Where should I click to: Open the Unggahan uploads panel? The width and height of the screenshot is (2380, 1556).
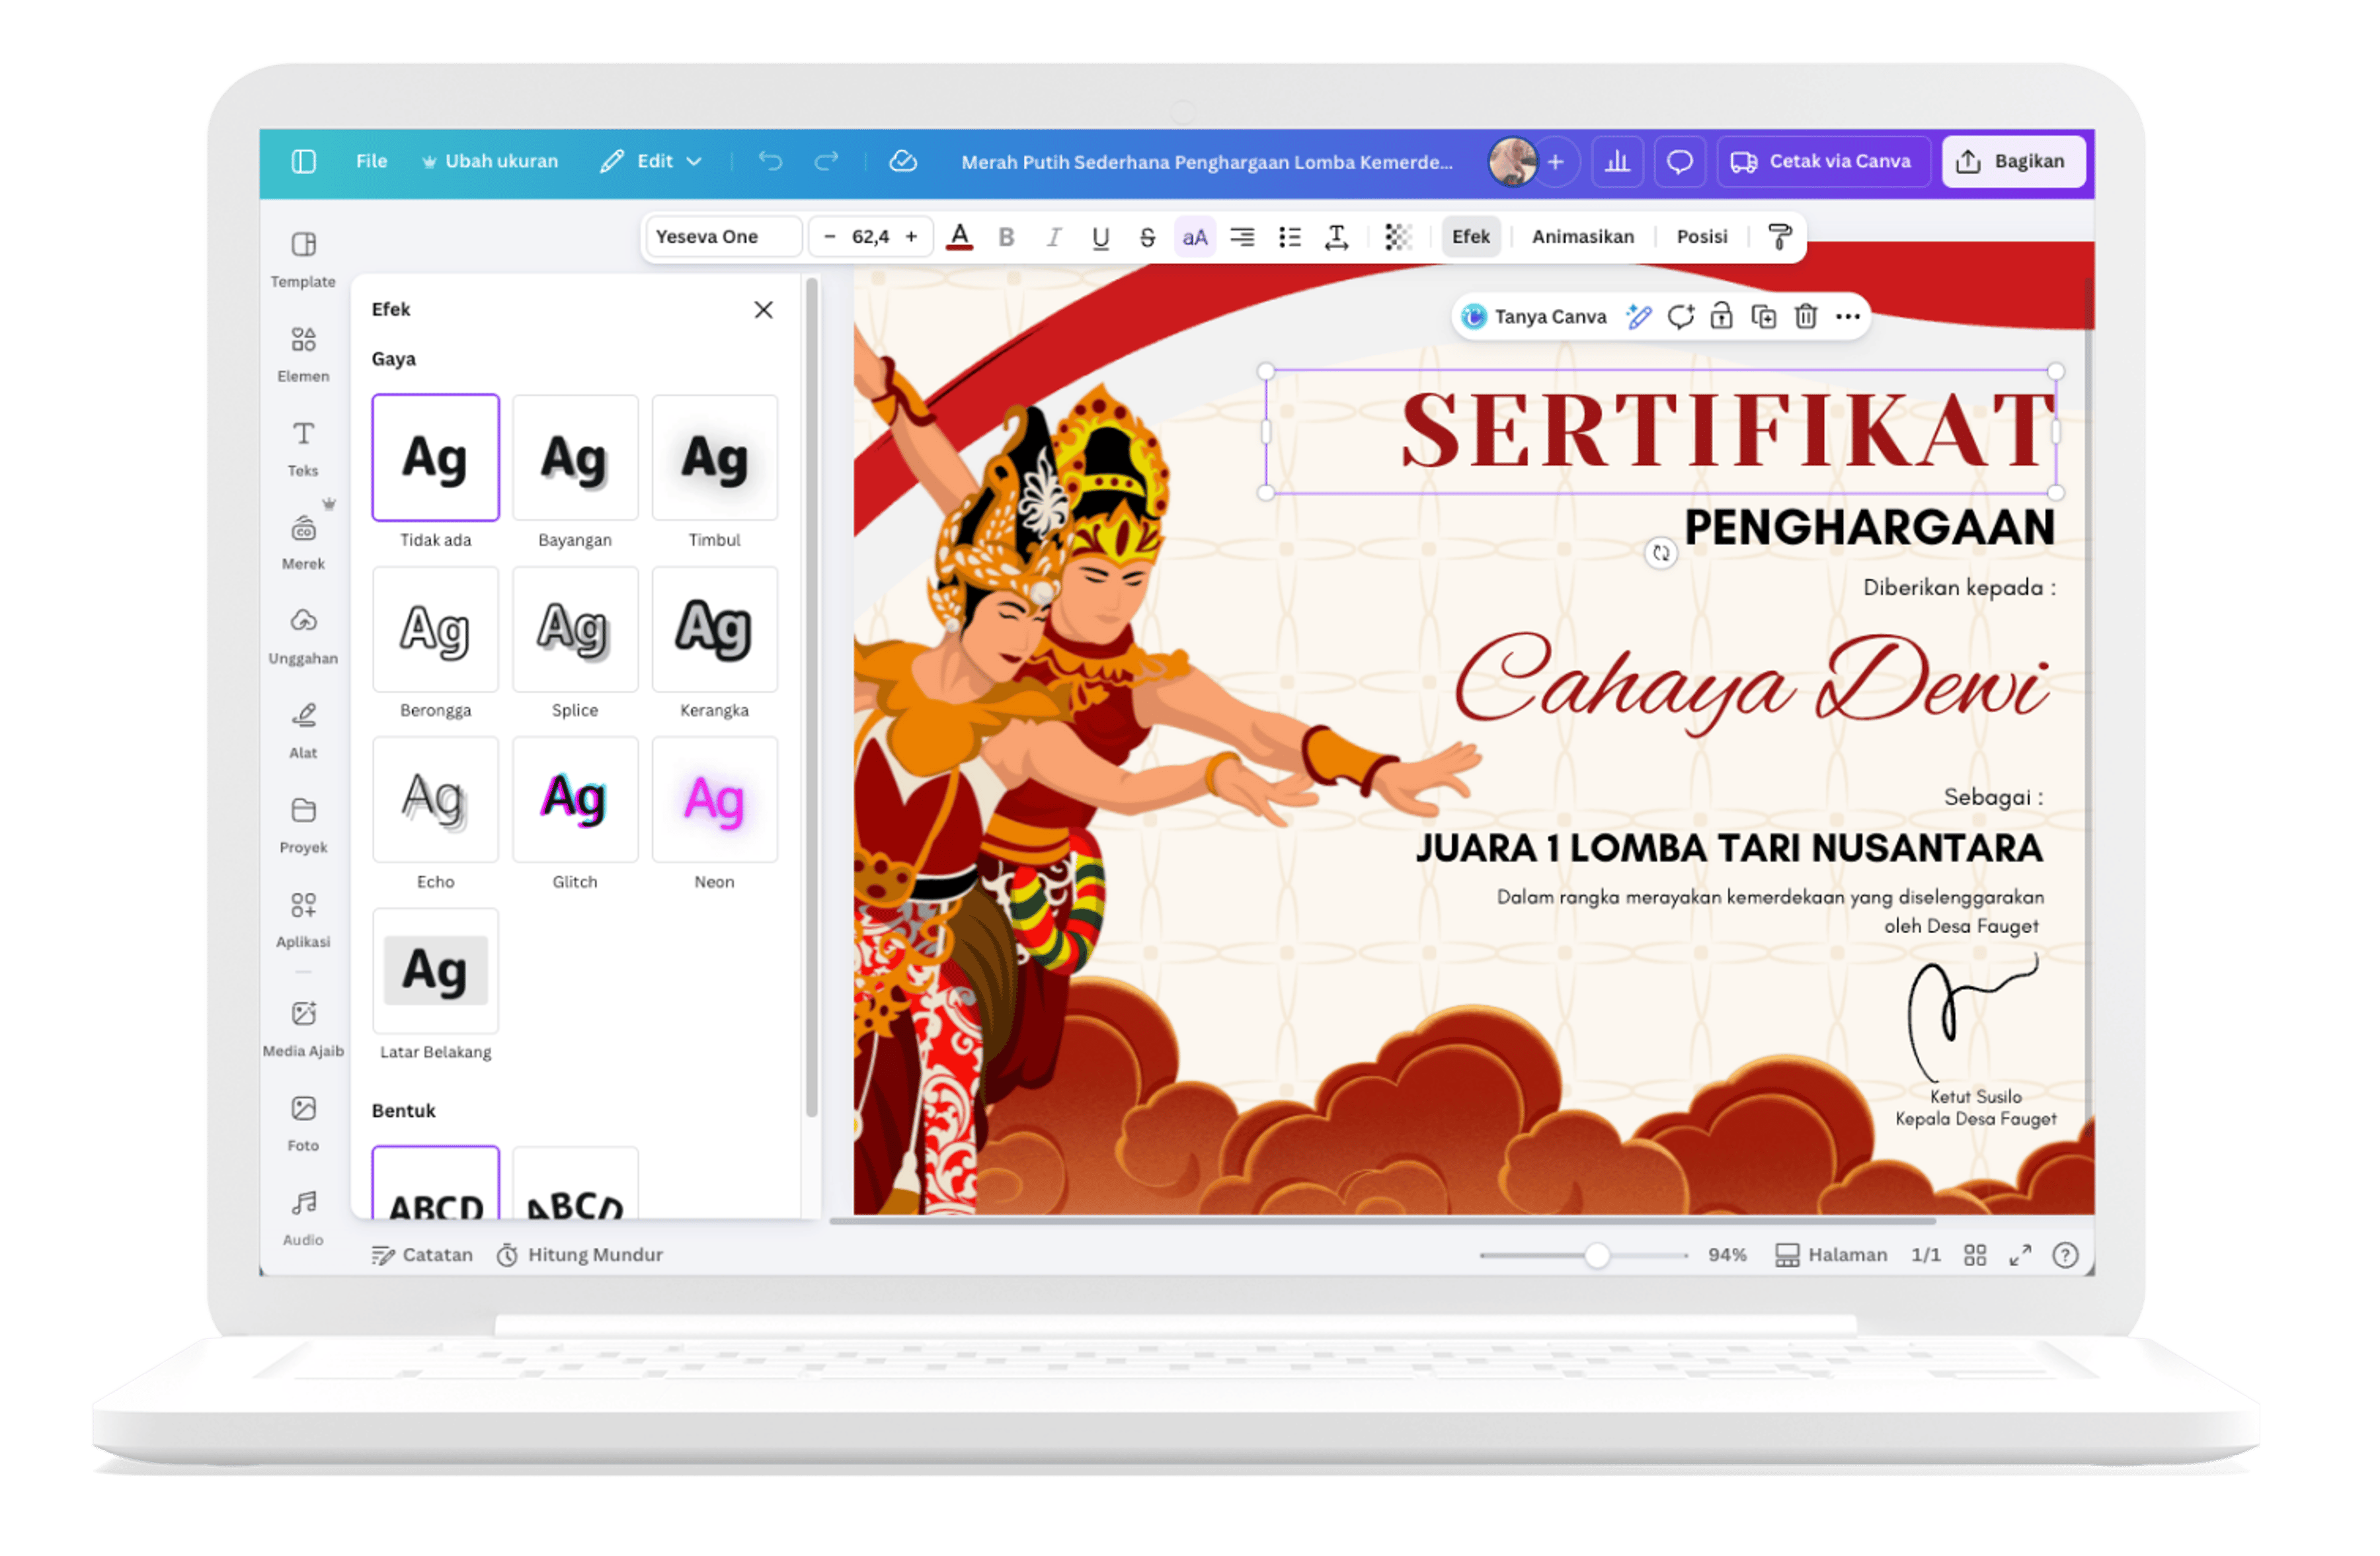coord(303,637)
